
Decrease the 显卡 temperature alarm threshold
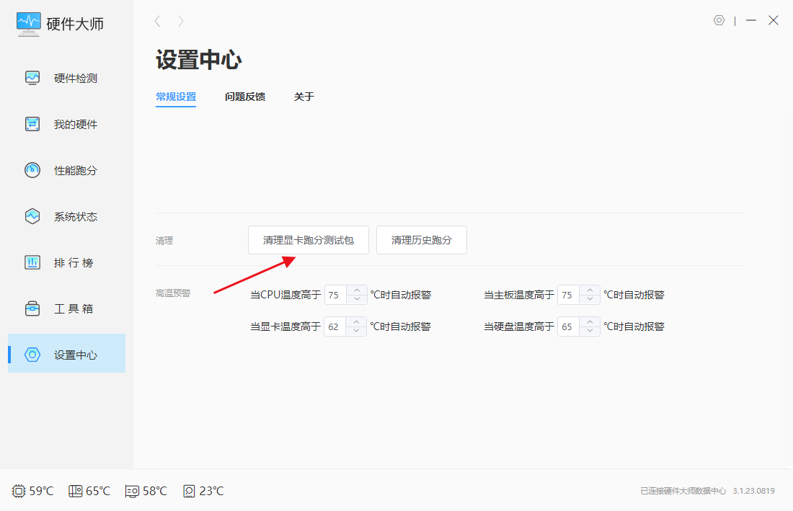click(357, 331)
